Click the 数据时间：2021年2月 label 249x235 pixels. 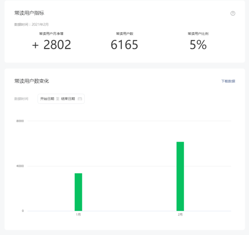click(x=31, y=24)
